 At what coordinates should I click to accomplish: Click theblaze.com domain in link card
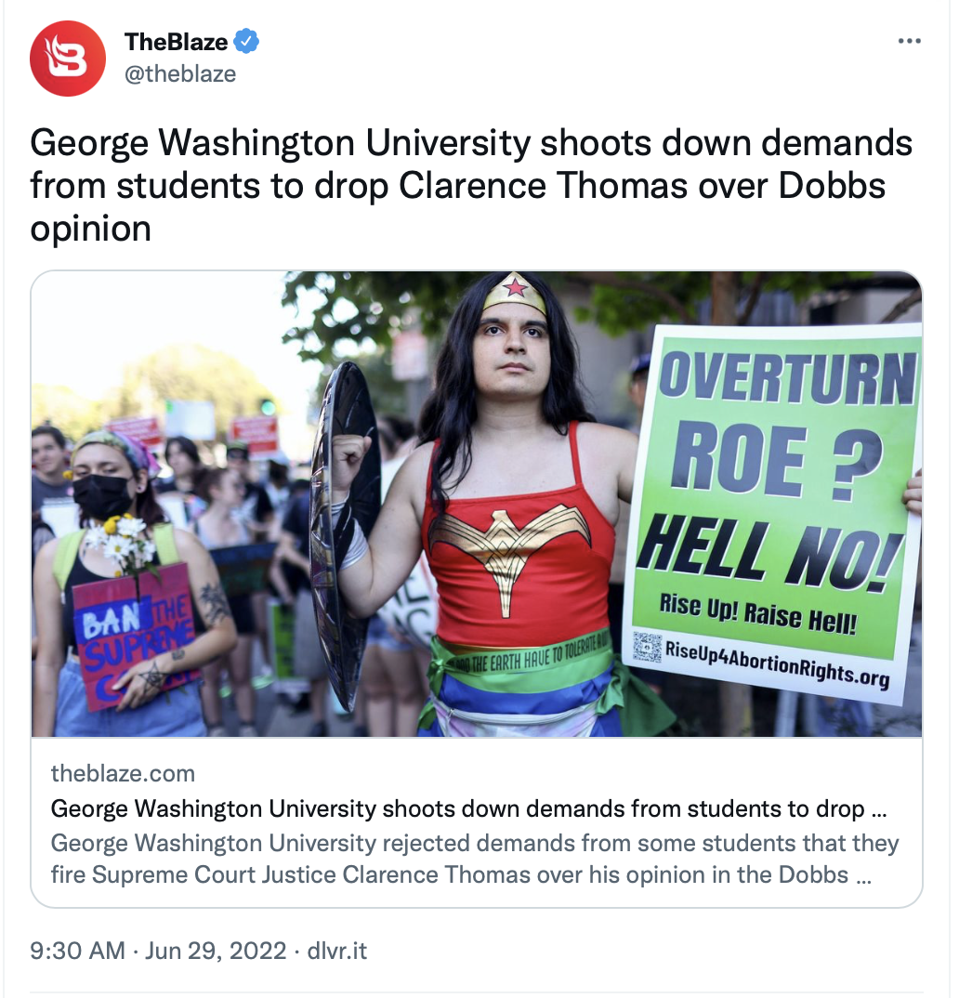click(x=123, y=773)
